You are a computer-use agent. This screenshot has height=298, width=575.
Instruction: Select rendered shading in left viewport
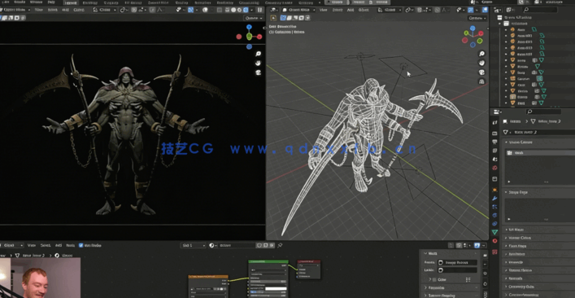(246, 10)
